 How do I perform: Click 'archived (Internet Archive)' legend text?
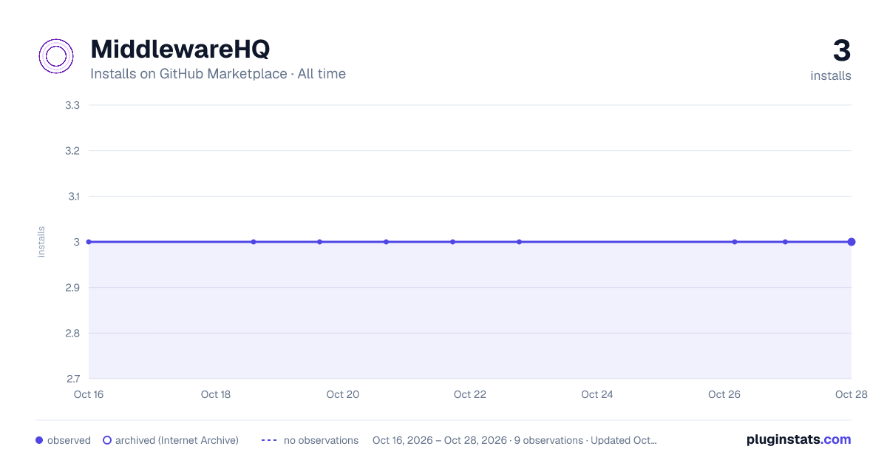177,440
